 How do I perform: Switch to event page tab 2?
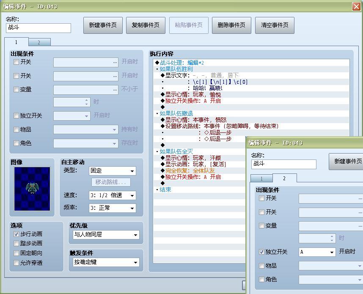[40, 42]
